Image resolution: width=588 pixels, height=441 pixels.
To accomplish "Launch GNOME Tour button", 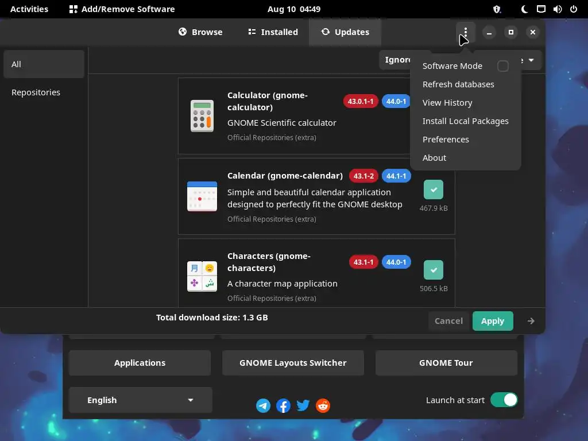I will (x=446, y=363).
